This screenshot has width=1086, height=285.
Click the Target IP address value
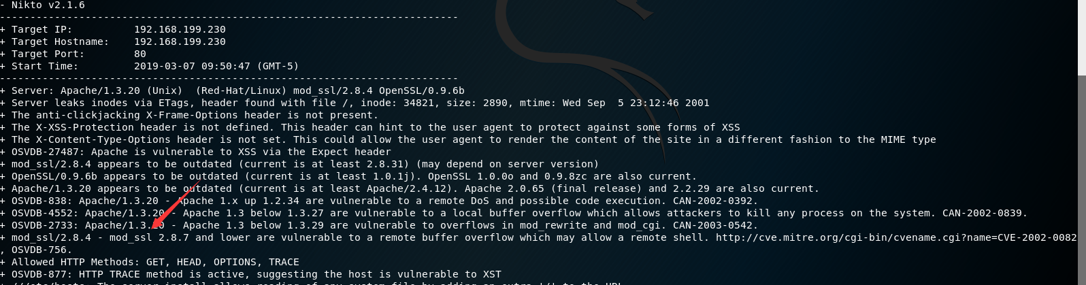pyautogui.click(x=180, y=30)
